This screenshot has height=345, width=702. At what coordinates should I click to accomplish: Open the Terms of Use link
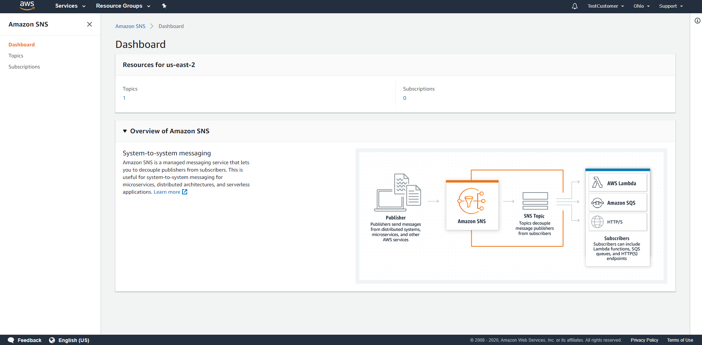point(680,340)
